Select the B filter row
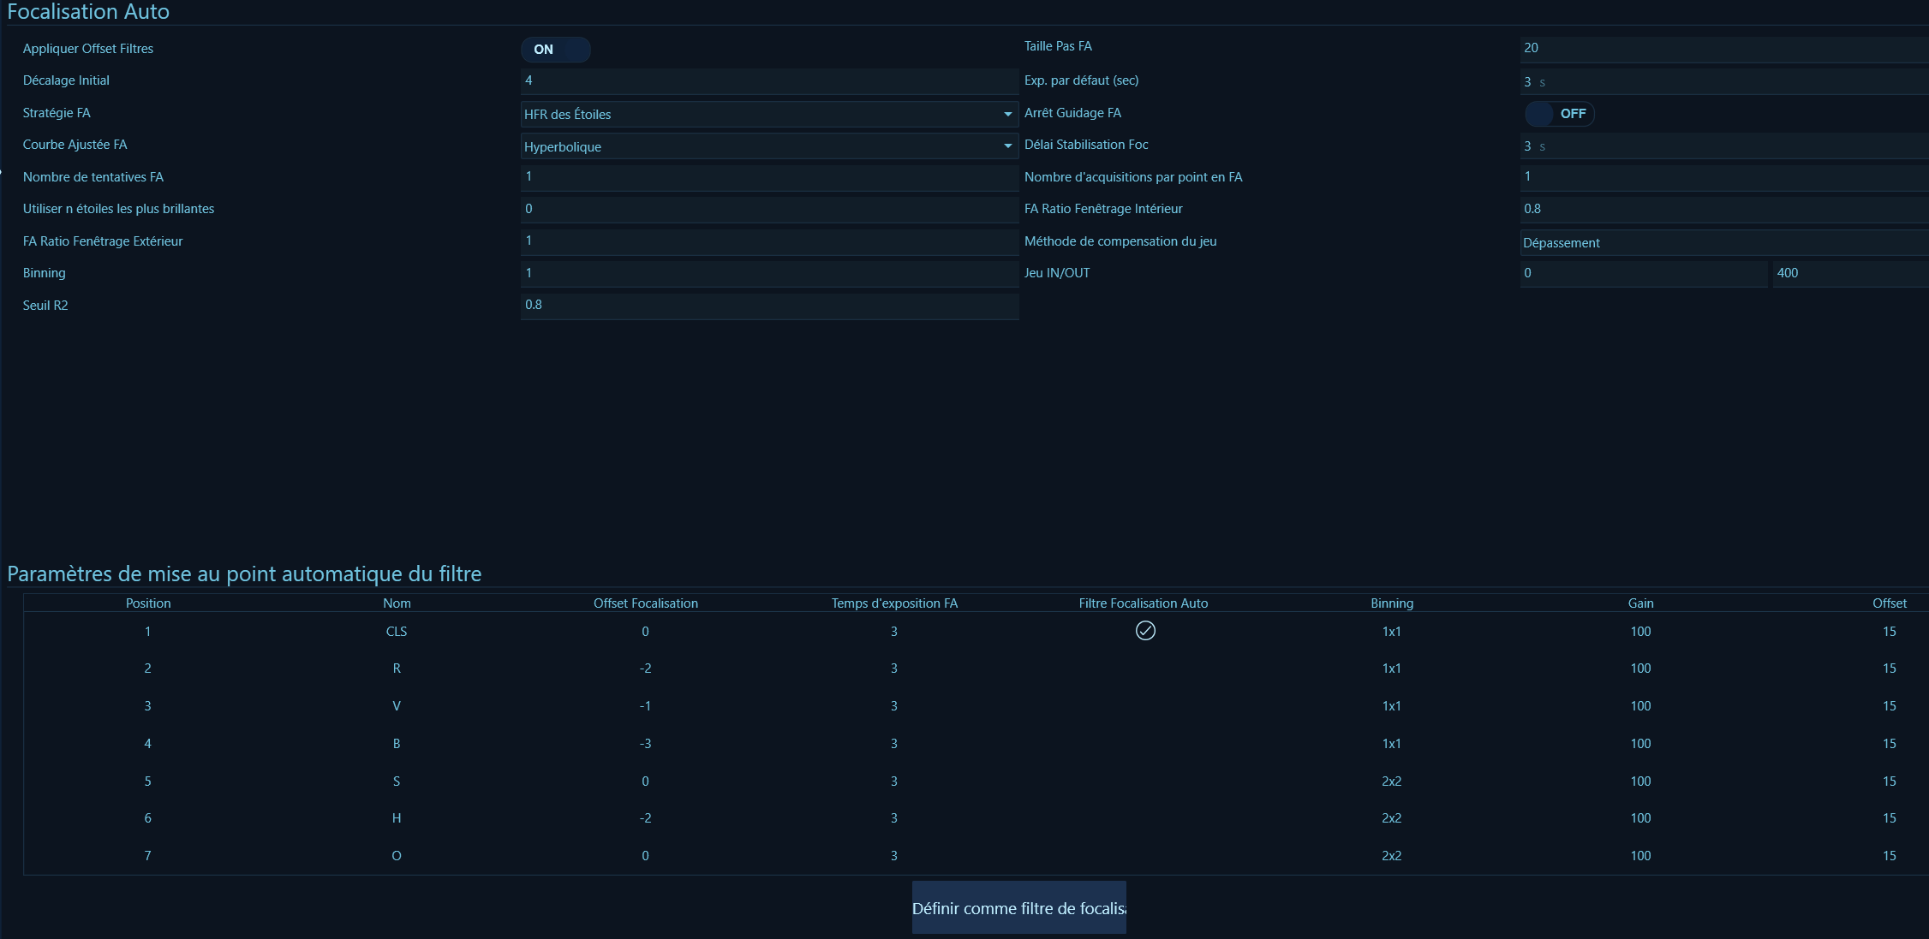Screen dimensions: 1929x939 pos(397,744)
